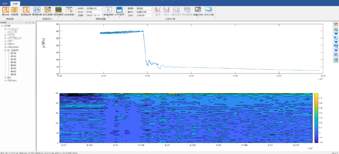Select the 功能 ribbon tab
339x154 pixels.
[15, 4]
